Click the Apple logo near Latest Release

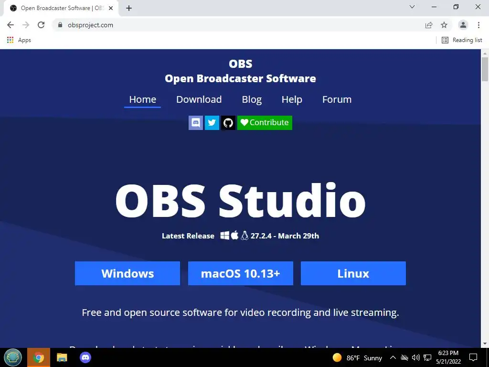coord(235,235)
